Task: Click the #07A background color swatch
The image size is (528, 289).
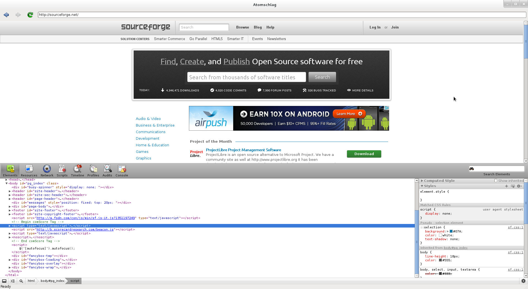Action: click(x=451, y=231)
